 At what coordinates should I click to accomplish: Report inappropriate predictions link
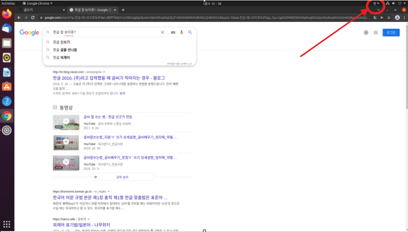coord(179,64)
